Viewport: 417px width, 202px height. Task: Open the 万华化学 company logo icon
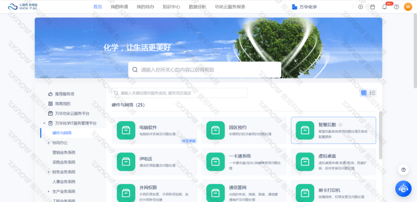[294, 7]
